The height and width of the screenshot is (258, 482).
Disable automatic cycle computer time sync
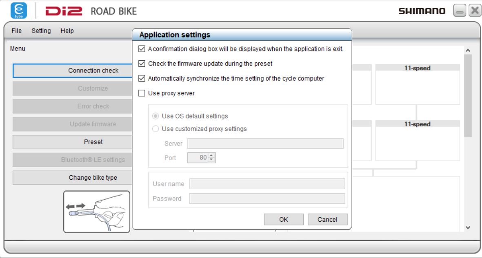[142, 78]
